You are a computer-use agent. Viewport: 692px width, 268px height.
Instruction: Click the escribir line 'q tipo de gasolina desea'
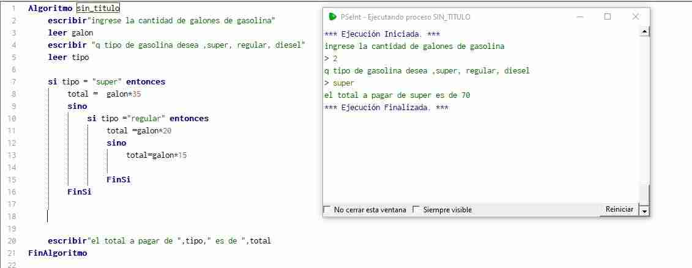click(x=177, y=45)
